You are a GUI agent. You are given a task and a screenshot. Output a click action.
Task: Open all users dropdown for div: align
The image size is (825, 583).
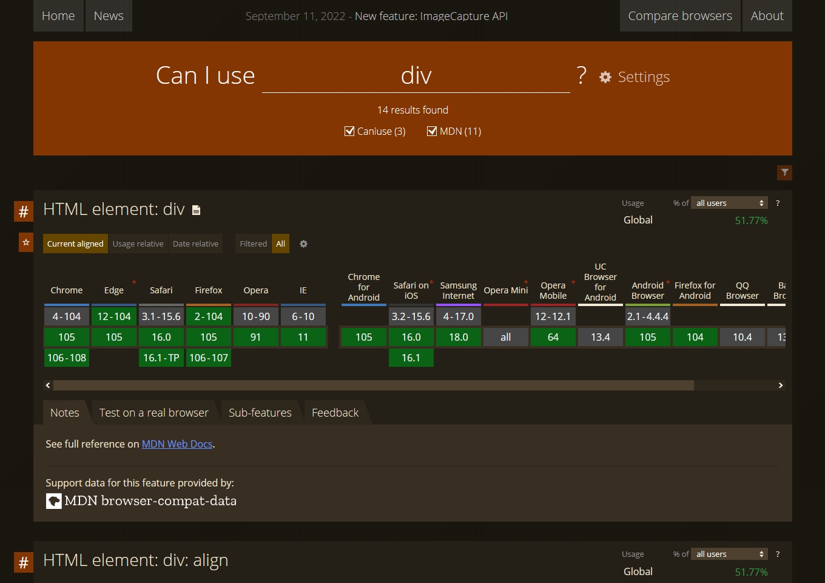pyautogui.click(x=730, y=554)
